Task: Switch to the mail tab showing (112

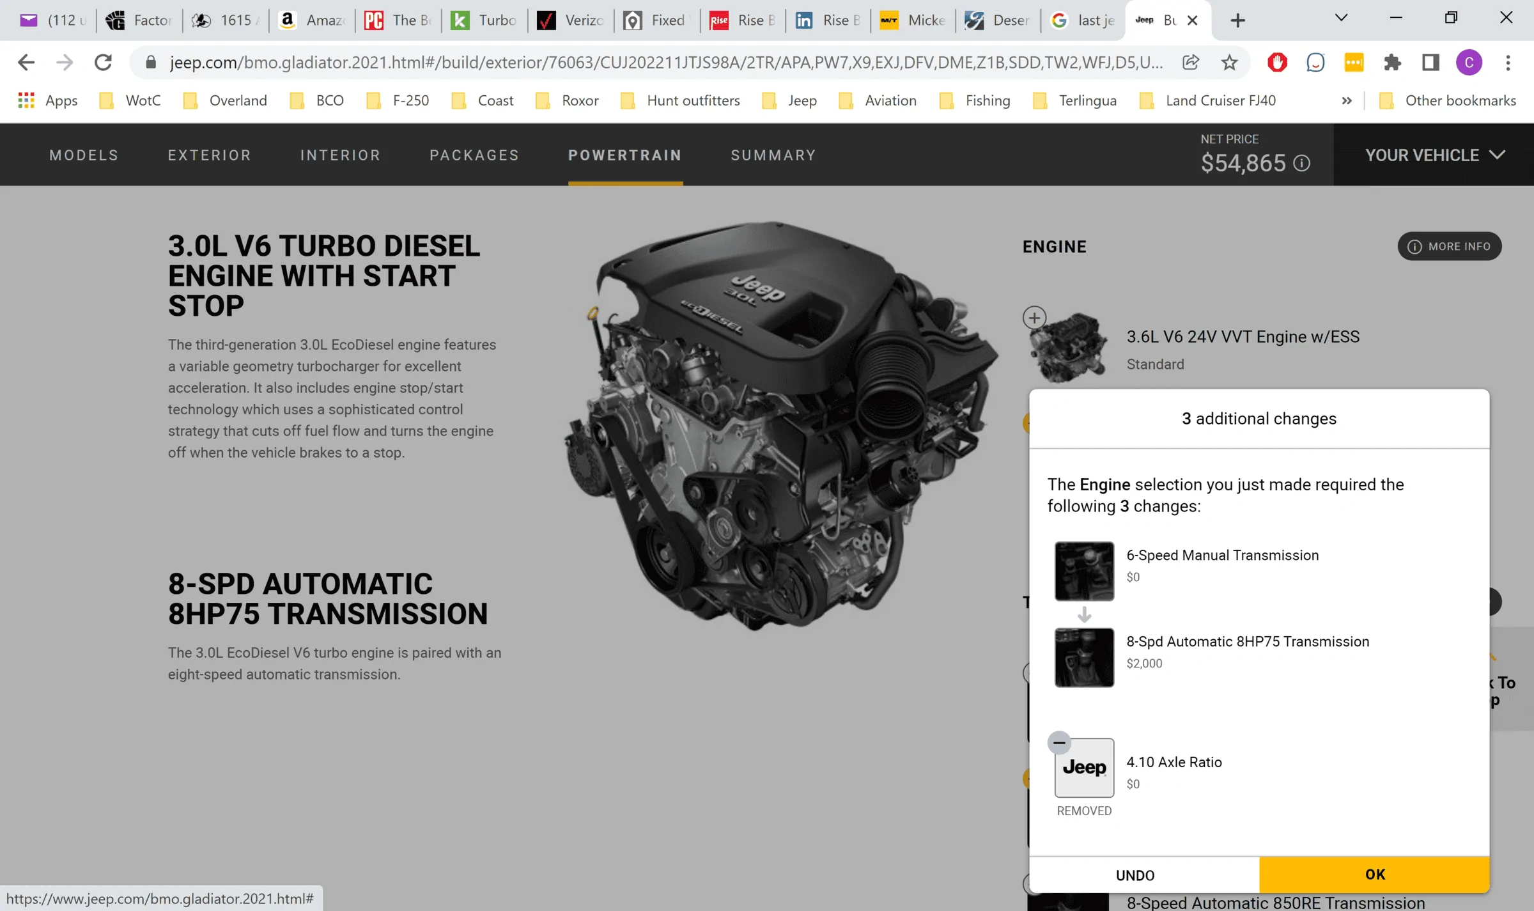Action: (x=52, y=20)
